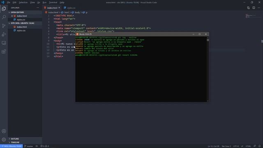This screenshot has height=148, width=263.
Task: Open the Help menu
Action: (62, 2)
